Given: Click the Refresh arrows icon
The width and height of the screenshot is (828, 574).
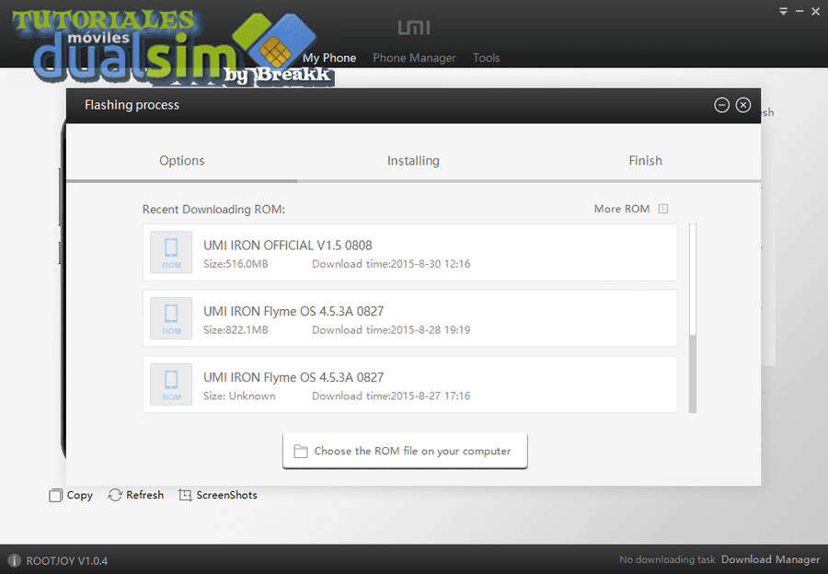Looking at the screenshot, I should click(115, 495).
